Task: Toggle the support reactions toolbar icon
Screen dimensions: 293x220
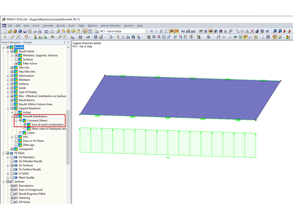Action: 245,37
